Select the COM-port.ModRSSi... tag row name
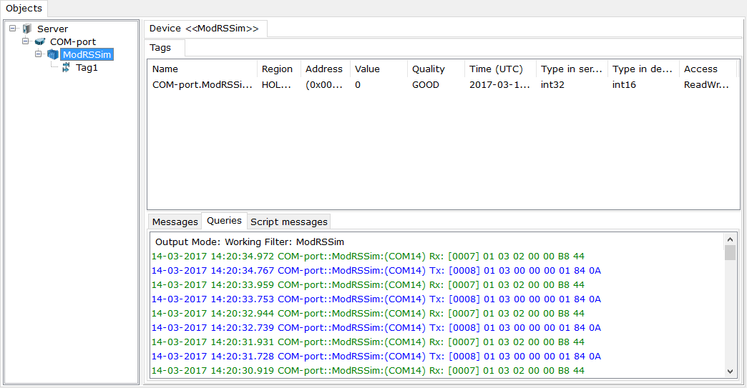 (x=202, y=84)
